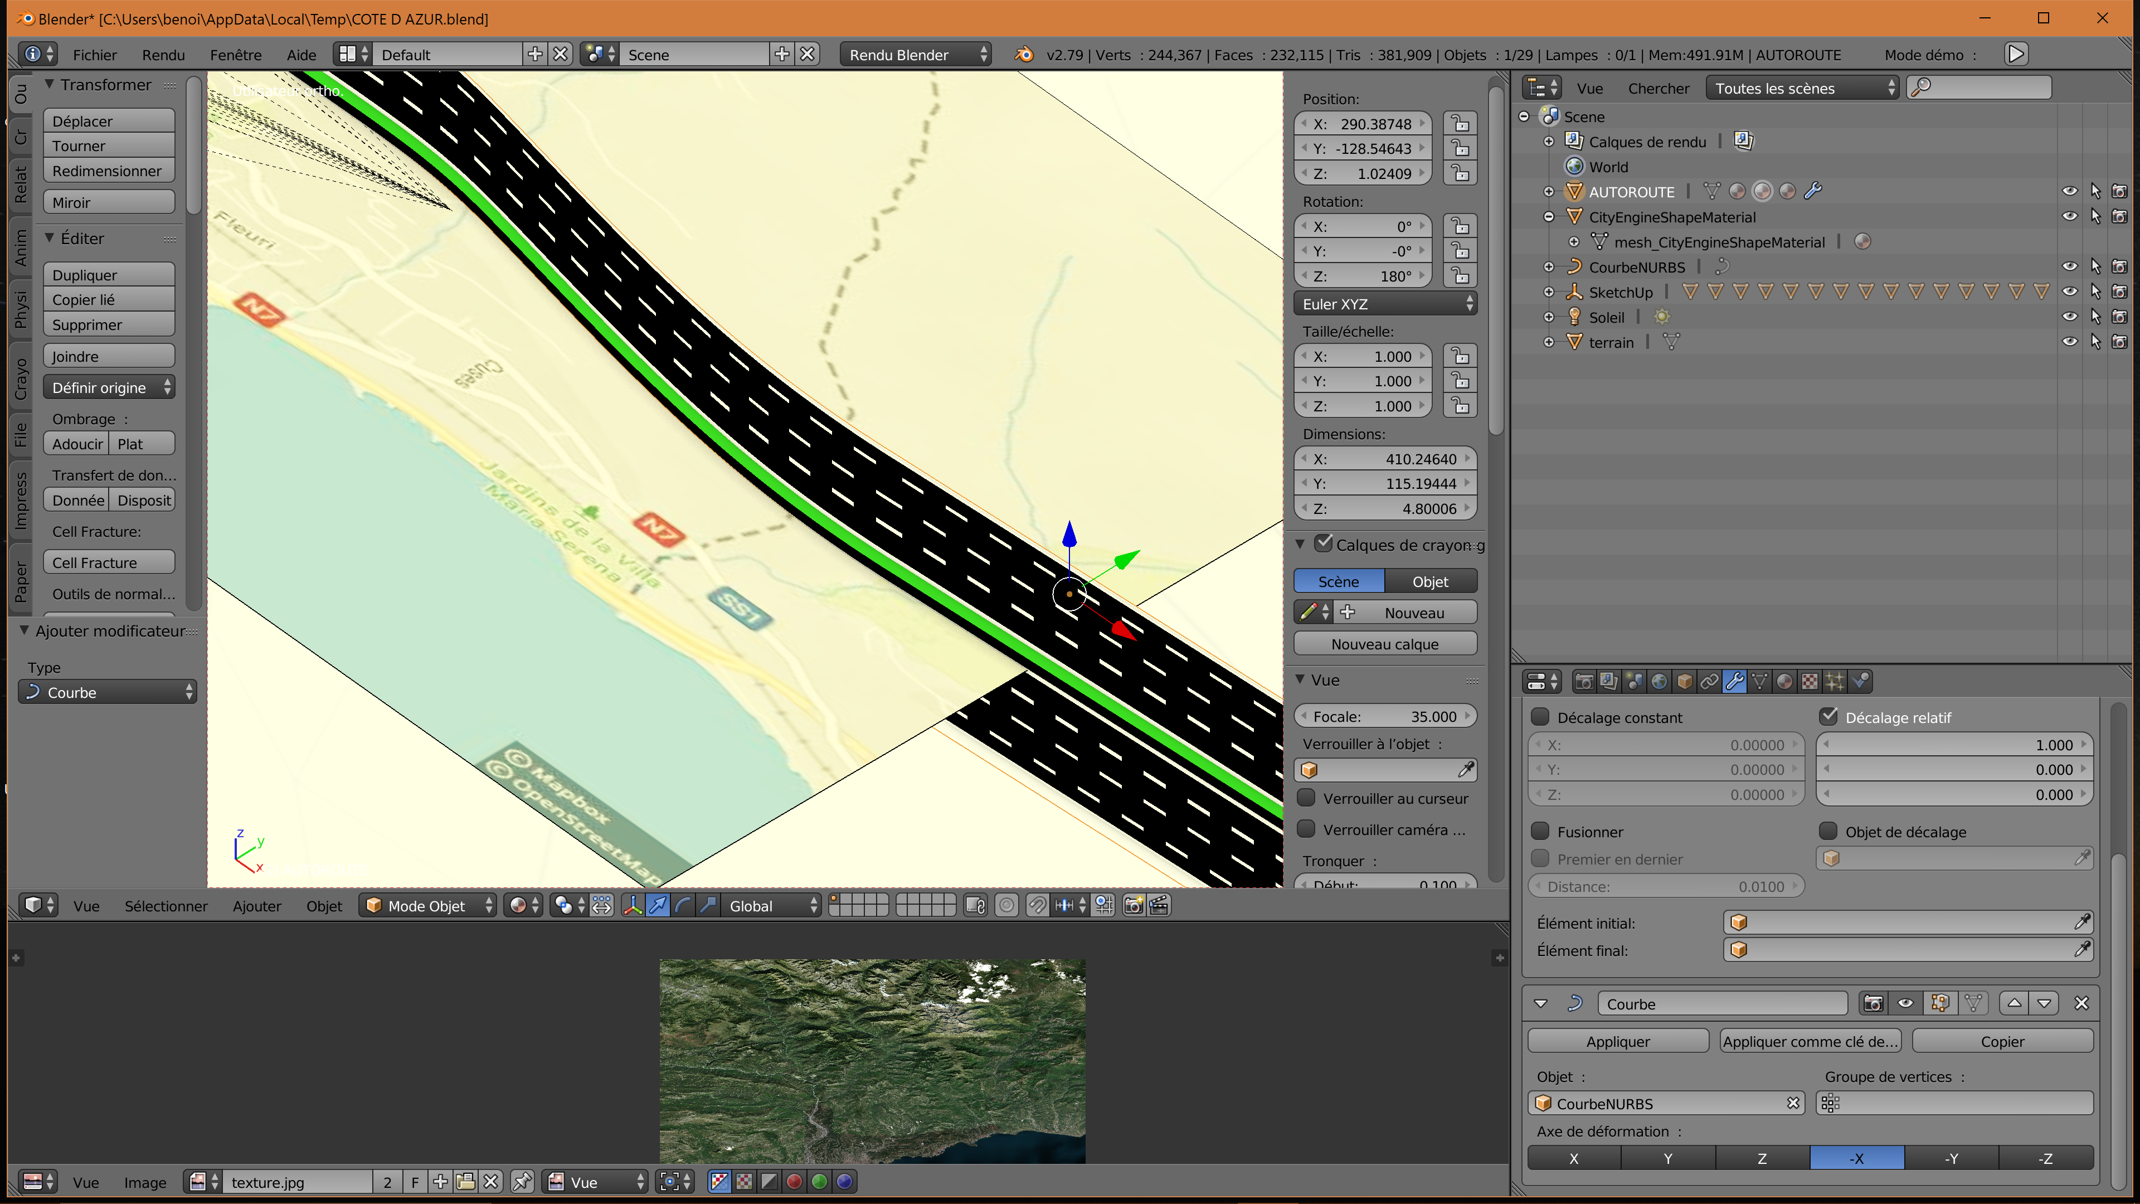This screenshot has width=2140, height=1204.
Task: Open the Euler XYZ rotation mode dropdown
Action: pos(1385,304)
